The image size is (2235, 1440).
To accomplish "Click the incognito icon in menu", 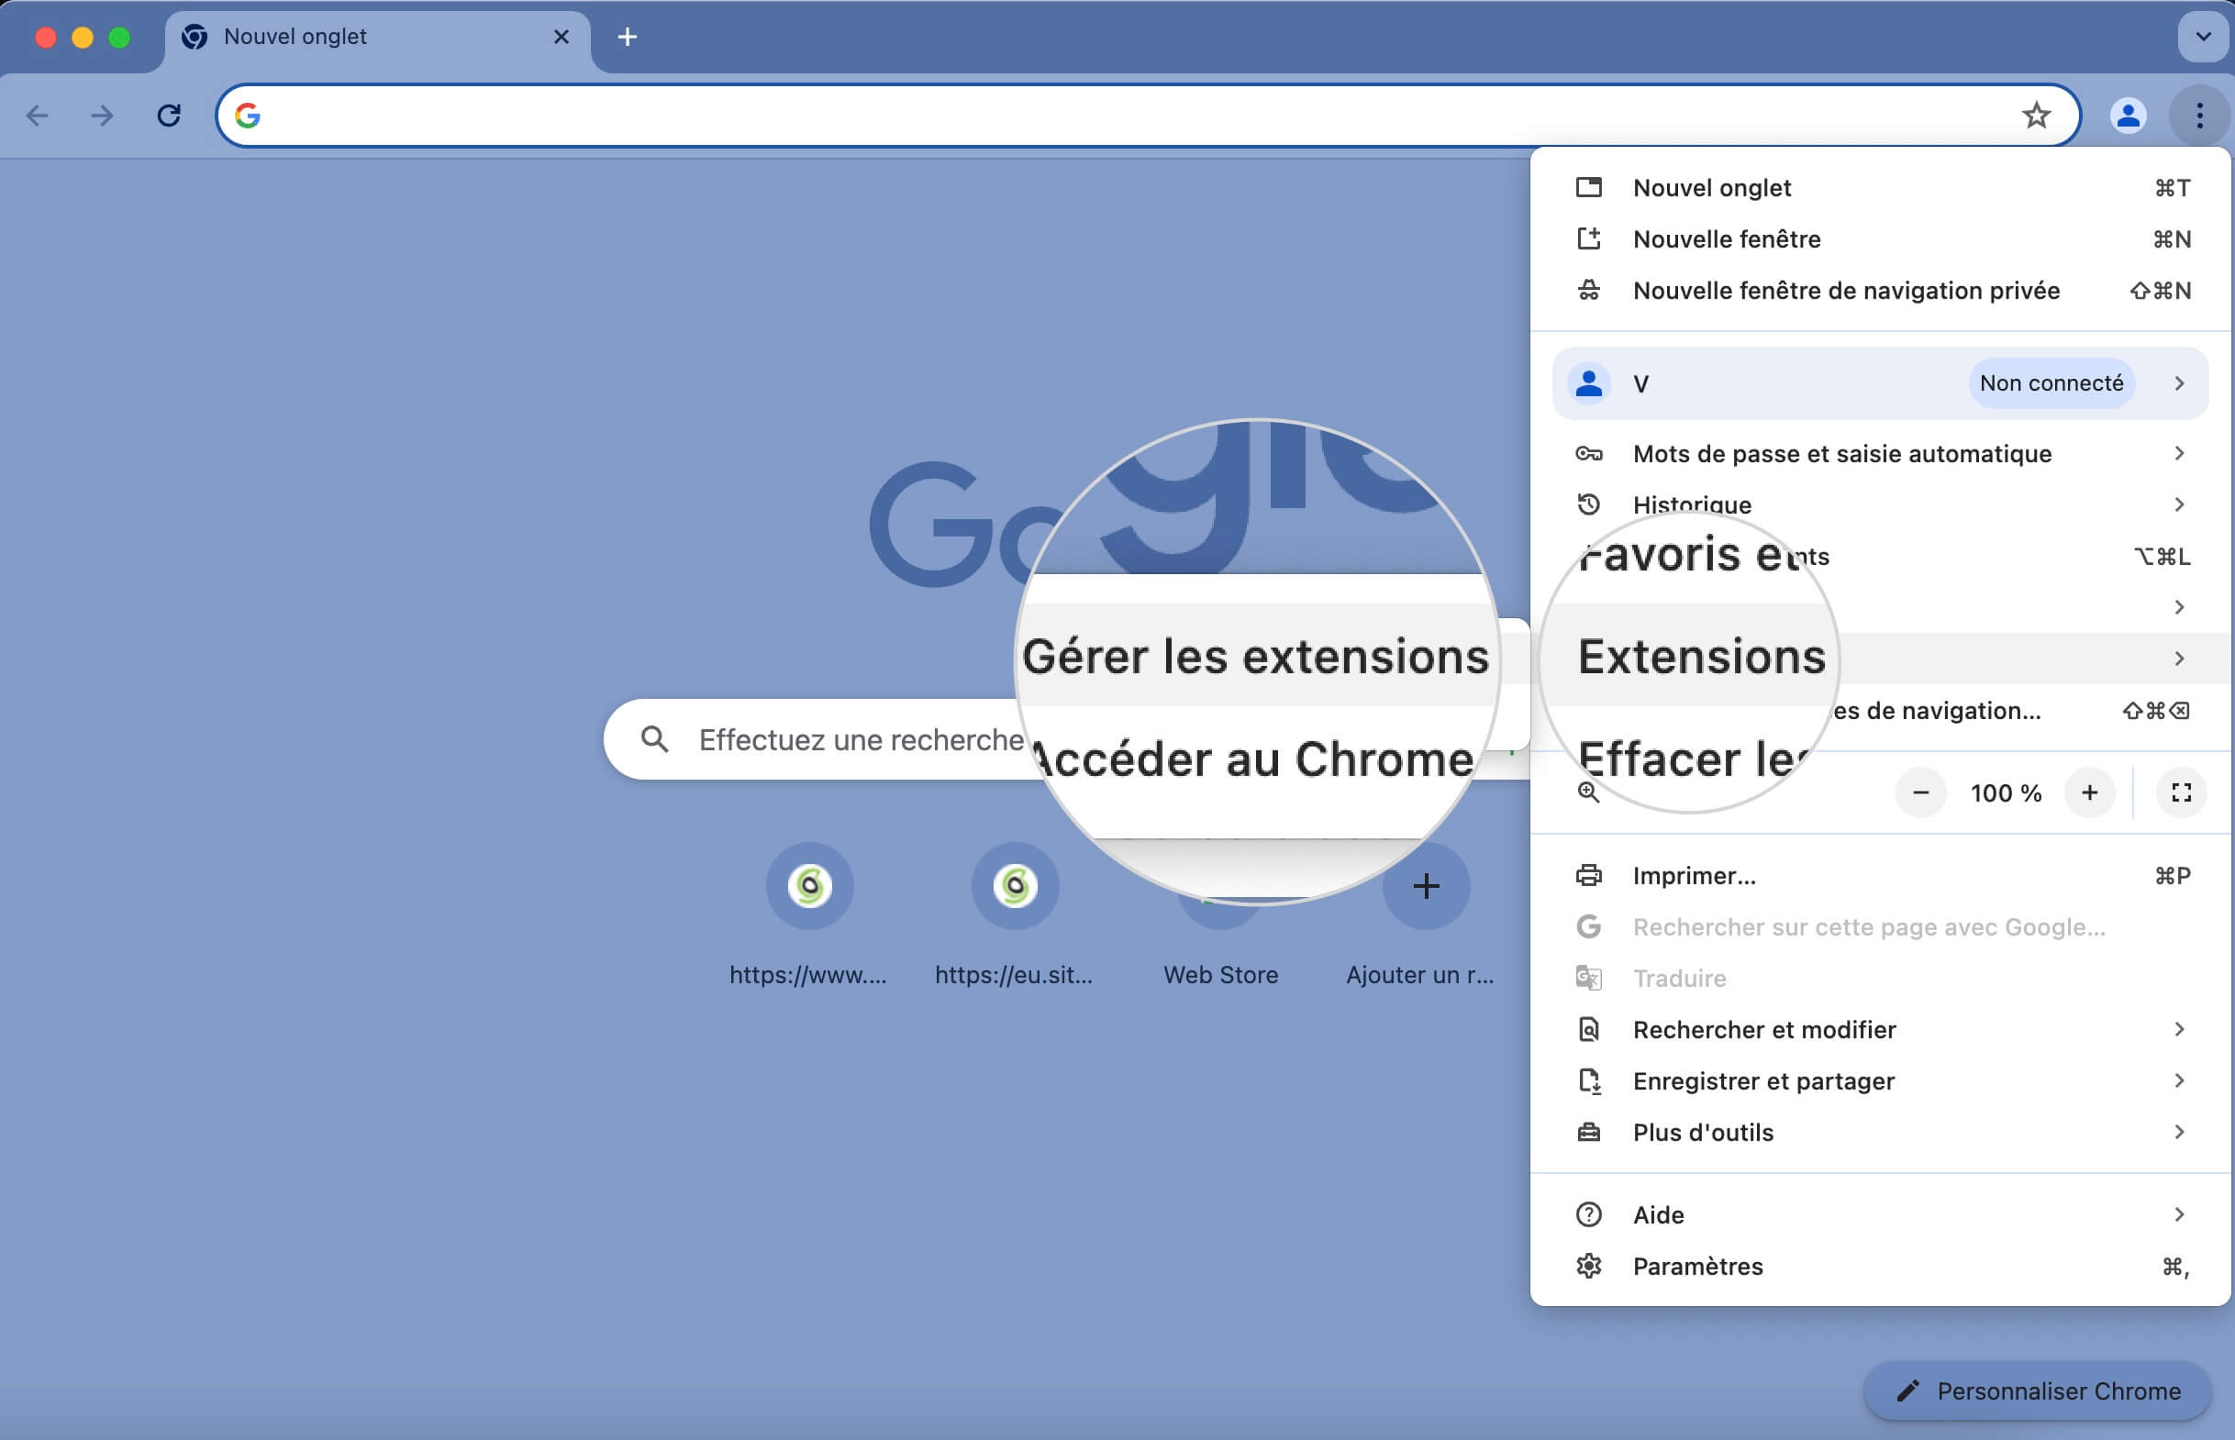I will pos(1588,291).
